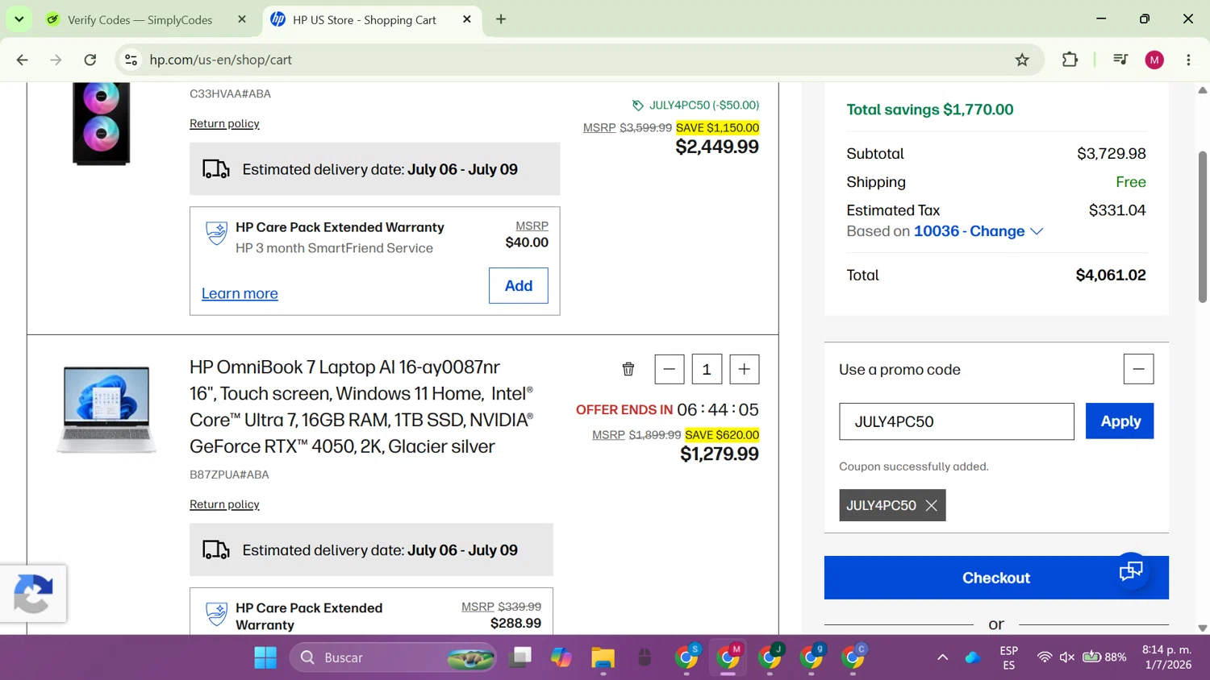Change ESP ES input language

1009,657
